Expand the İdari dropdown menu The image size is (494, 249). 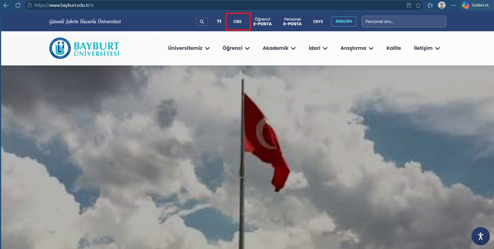click(x=318, y=48)
